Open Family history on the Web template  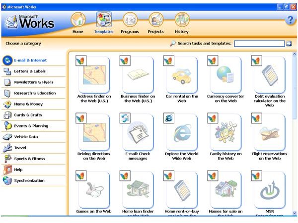click(x=226, y=132)
